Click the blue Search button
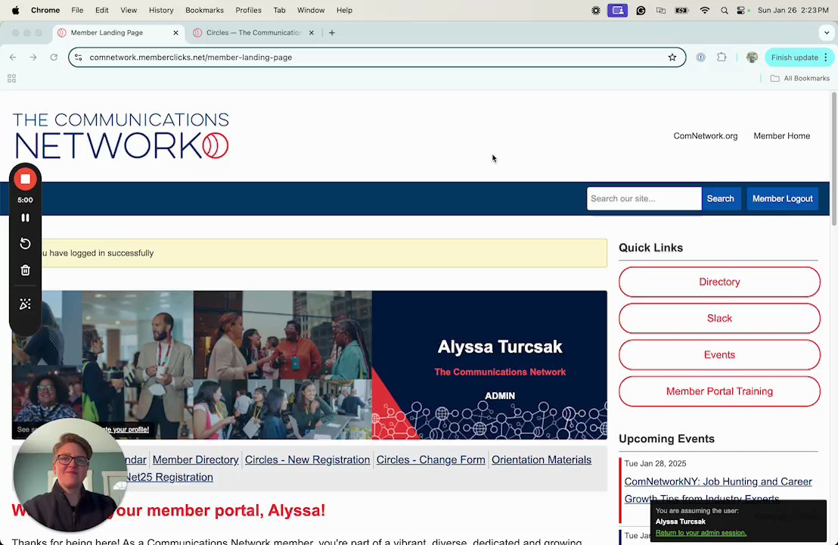The image size is (838, 545). tap(721, 198)
